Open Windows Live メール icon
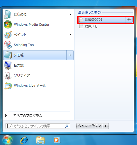 [8, 86]
